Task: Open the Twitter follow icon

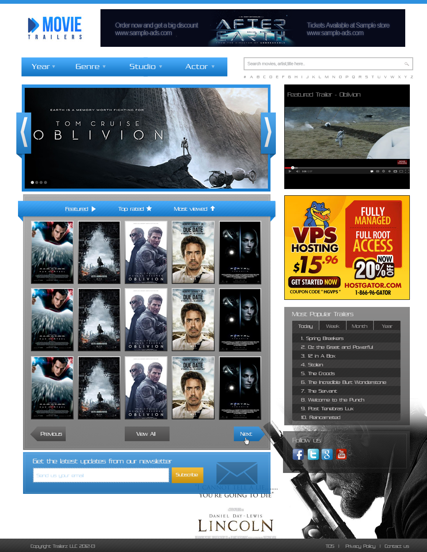Action: point(313,454)
